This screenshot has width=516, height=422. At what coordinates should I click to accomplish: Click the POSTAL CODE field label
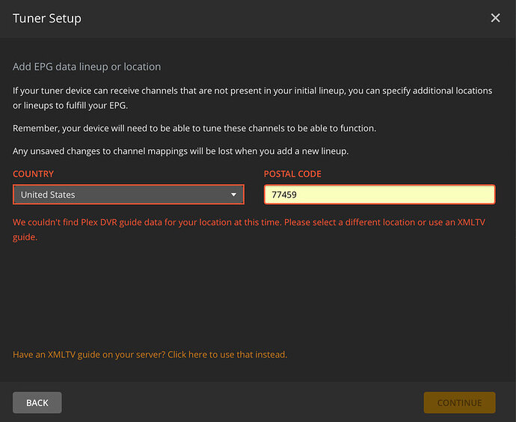[x=292, y=174]
